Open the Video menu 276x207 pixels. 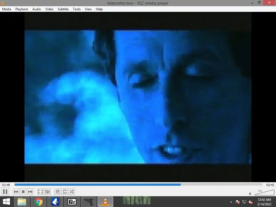click(49, 9)
